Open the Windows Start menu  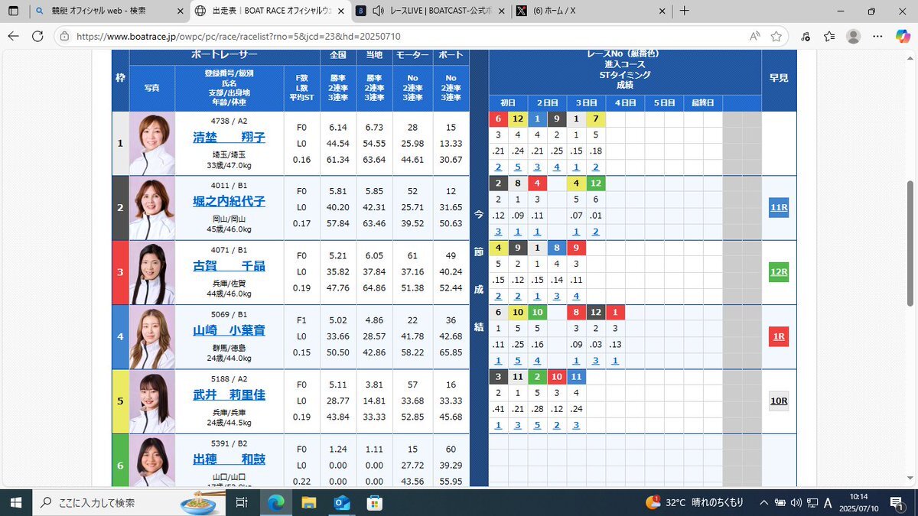15,502
